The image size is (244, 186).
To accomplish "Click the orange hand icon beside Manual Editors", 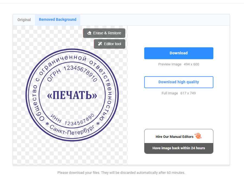I will [x=198, y=136].
